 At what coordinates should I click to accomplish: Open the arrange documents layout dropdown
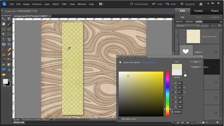(x=102, y=4)
